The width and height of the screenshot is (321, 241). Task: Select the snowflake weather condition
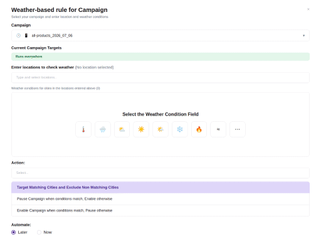(180, 129)
